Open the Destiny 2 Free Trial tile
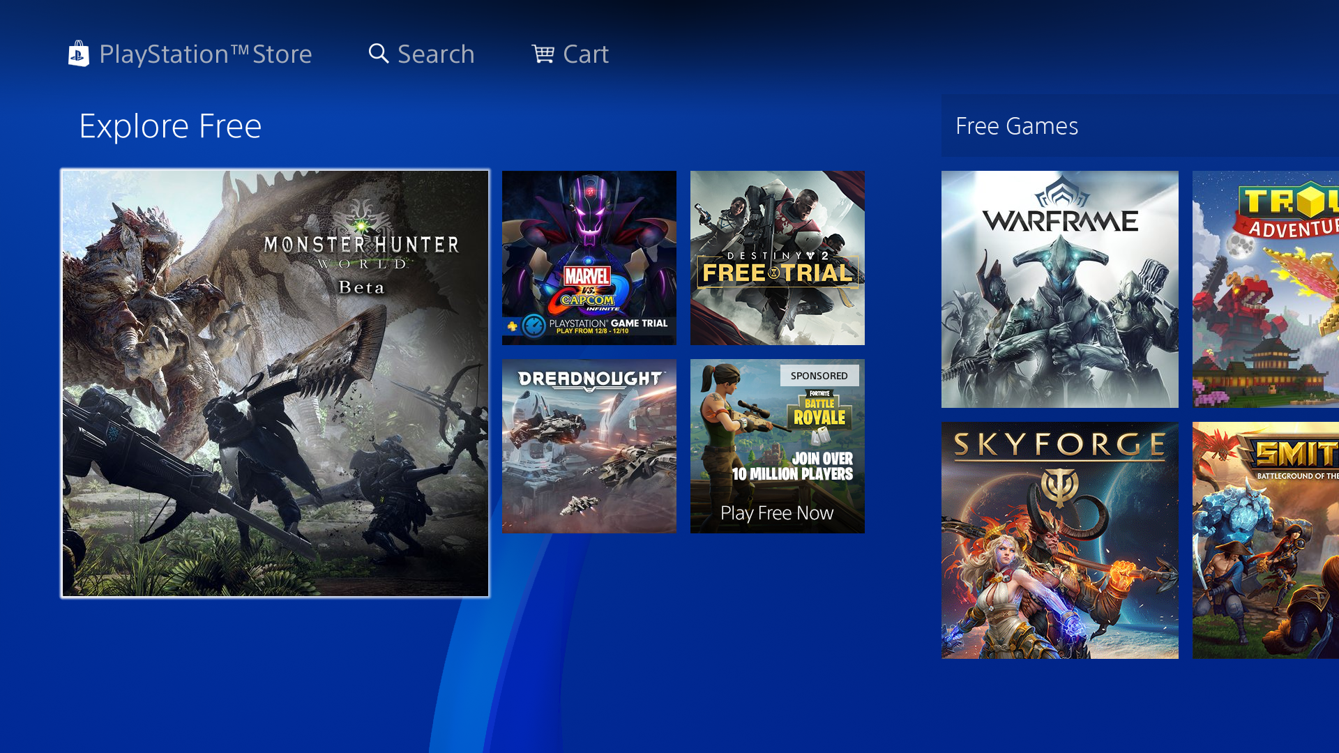 [778, 258]
